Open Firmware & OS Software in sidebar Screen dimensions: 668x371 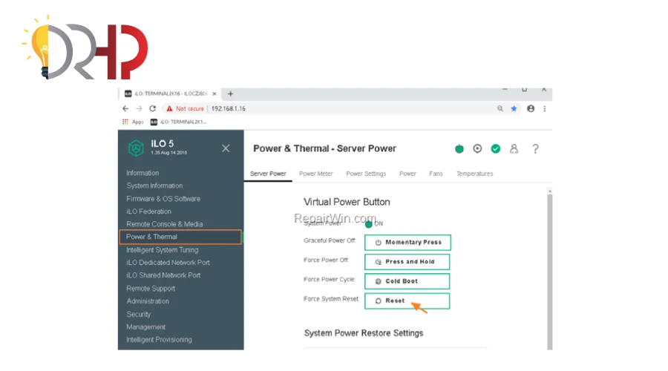163,199
